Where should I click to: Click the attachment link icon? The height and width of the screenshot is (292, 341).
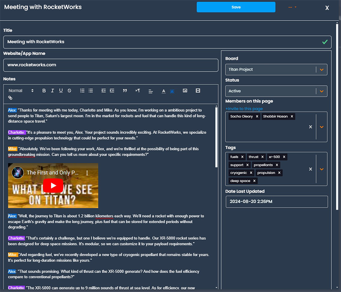10,98
